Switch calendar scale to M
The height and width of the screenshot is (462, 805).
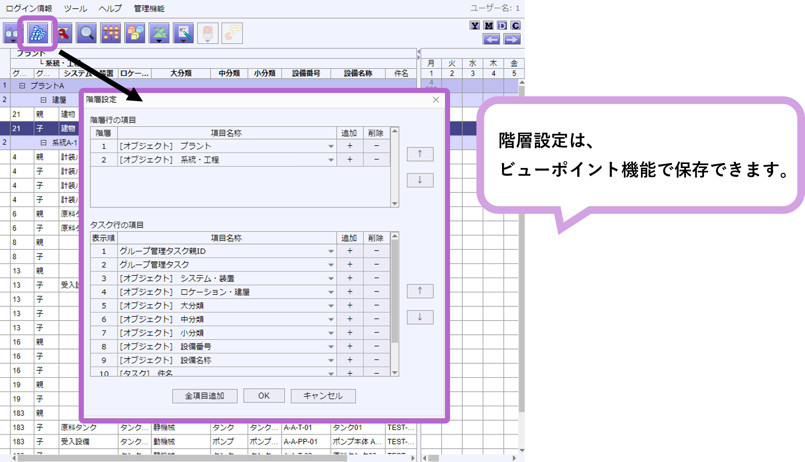(x=488, y=26)
